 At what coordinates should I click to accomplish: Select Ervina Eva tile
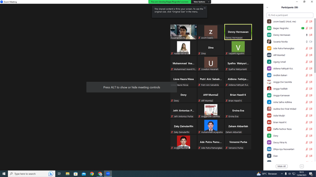238,111
